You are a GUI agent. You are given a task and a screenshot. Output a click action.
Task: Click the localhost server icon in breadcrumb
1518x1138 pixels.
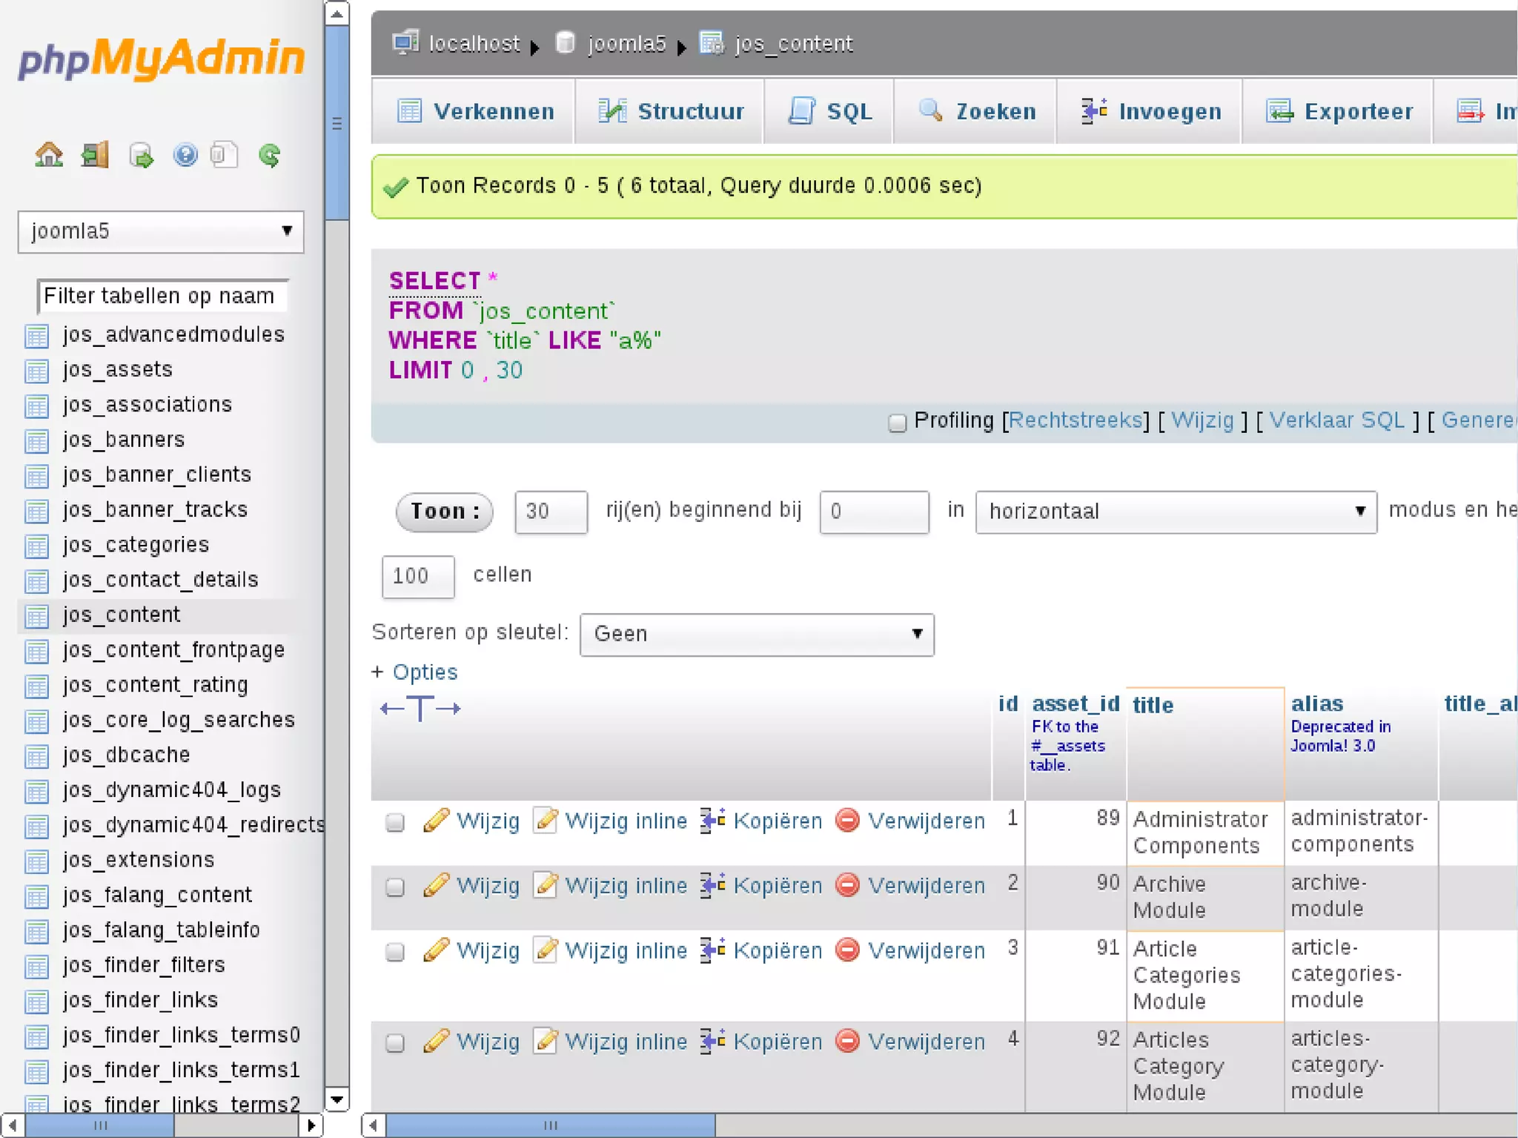(405, 42)
